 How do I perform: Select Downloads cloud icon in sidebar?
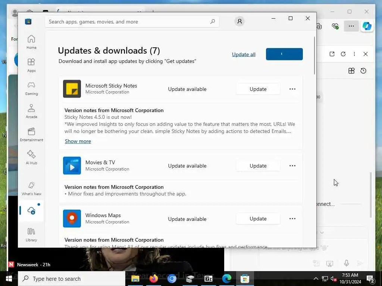click(x=31, y=210)
